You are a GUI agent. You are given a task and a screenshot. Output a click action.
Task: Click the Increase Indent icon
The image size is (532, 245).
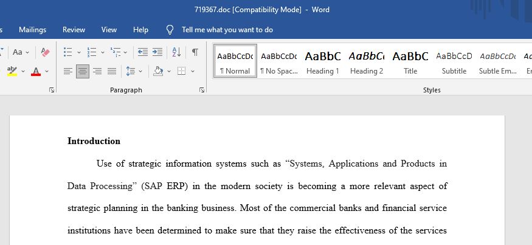157,52
